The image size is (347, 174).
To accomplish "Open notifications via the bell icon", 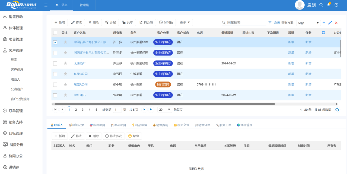I will (328, 5).
